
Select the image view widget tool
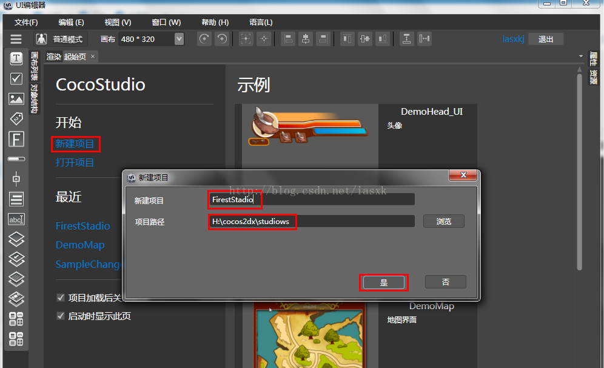16,99
